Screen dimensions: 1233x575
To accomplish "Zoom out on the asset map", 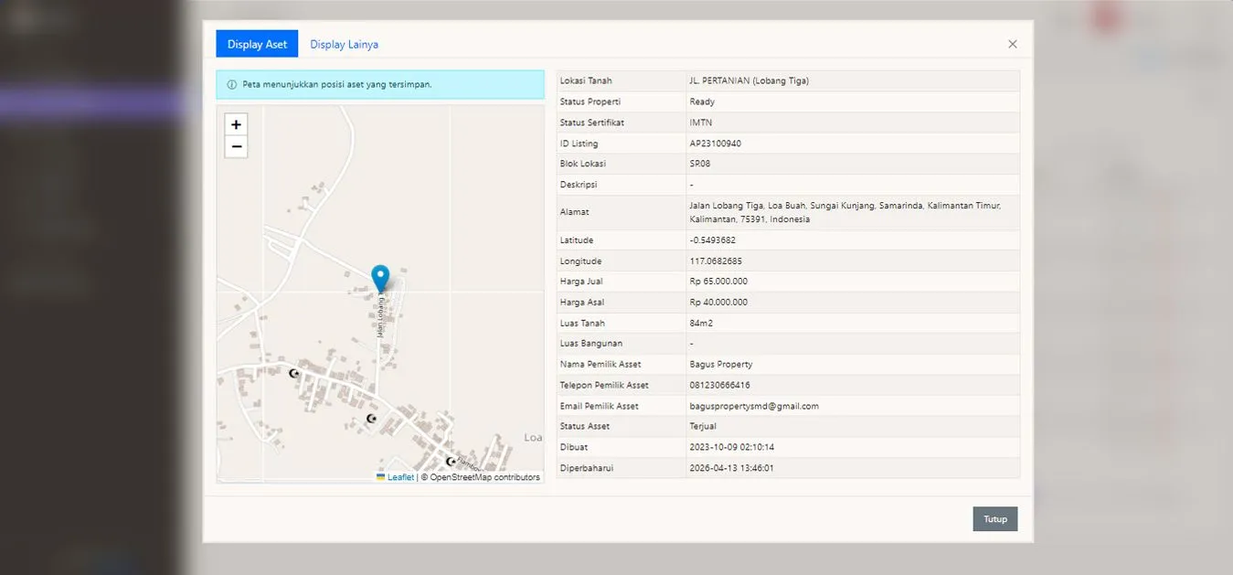I will click(236, 147).
